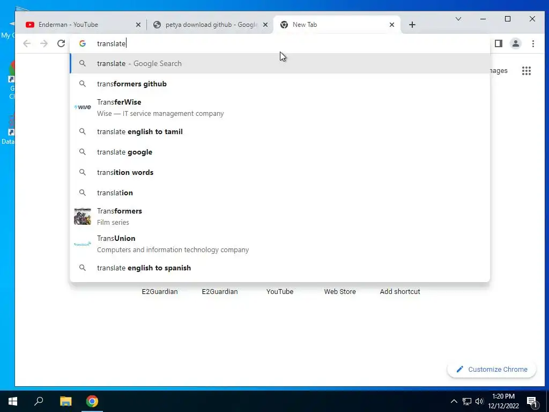Open the volume tray icon
This screenshot has width=549, height=412.
pos(479,401)
